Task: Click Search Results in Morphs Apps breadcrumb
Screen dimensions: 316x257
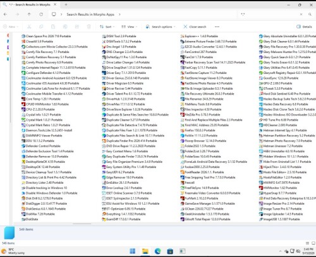Action: click(90, 15)
